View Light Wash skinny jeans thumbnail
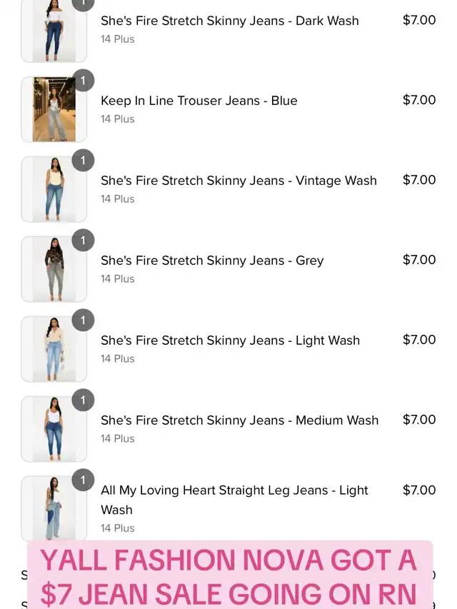This screenshot has height=609, width=457. point(54,349)
